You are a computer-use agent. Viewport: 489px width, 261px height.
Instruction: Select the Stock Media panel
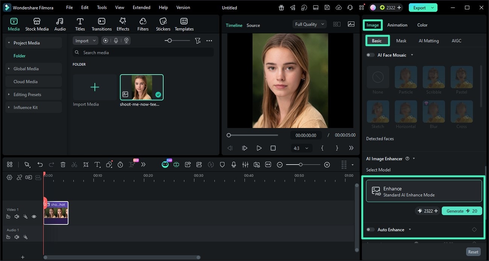point(37,24)
